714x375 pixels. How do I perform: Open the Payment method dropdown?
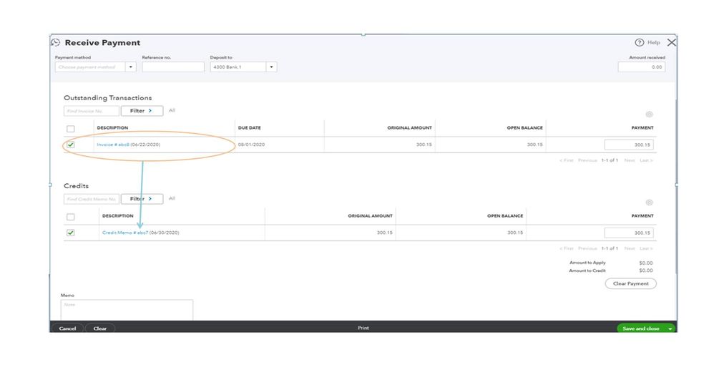click(x=131, y=67)
